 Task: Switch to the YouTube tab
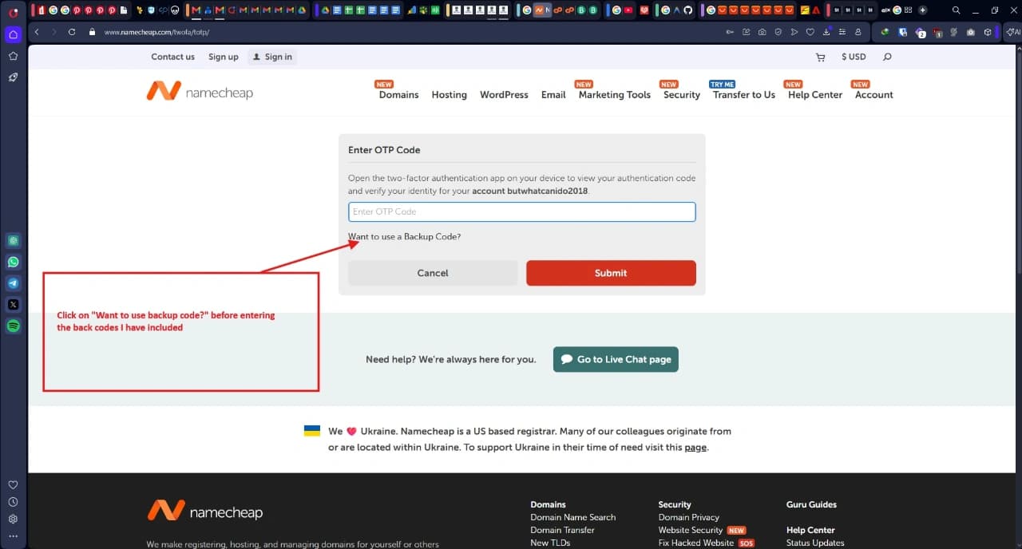point(628,10)
